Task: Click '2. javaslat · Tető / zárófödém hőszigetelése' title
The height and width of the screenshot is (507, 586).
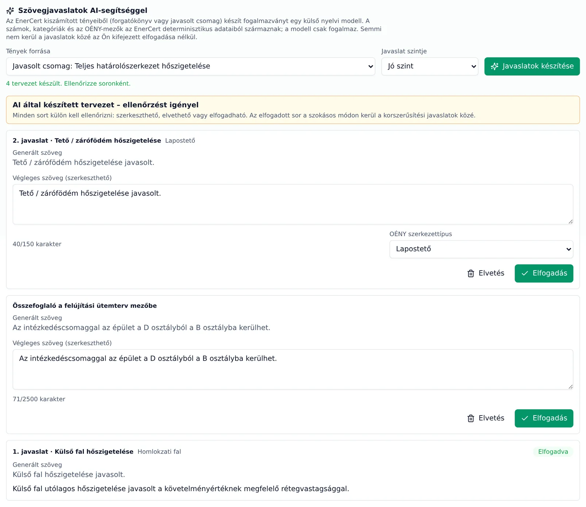Action: pyautogui.click(x=87, y=141)
